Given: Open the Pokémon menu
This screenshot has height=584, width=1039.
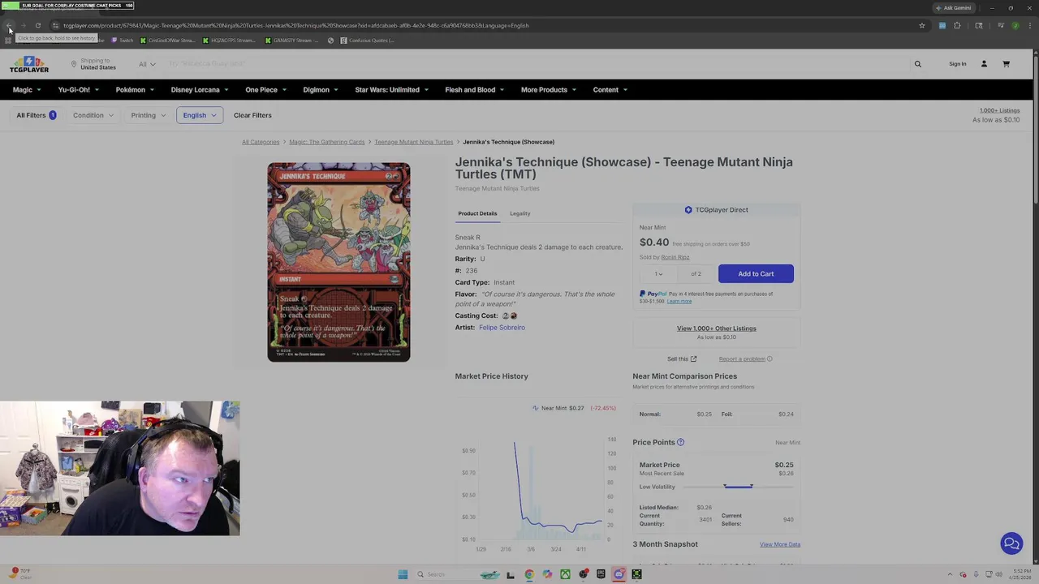Looking at the screenshot, I should 135,90.
